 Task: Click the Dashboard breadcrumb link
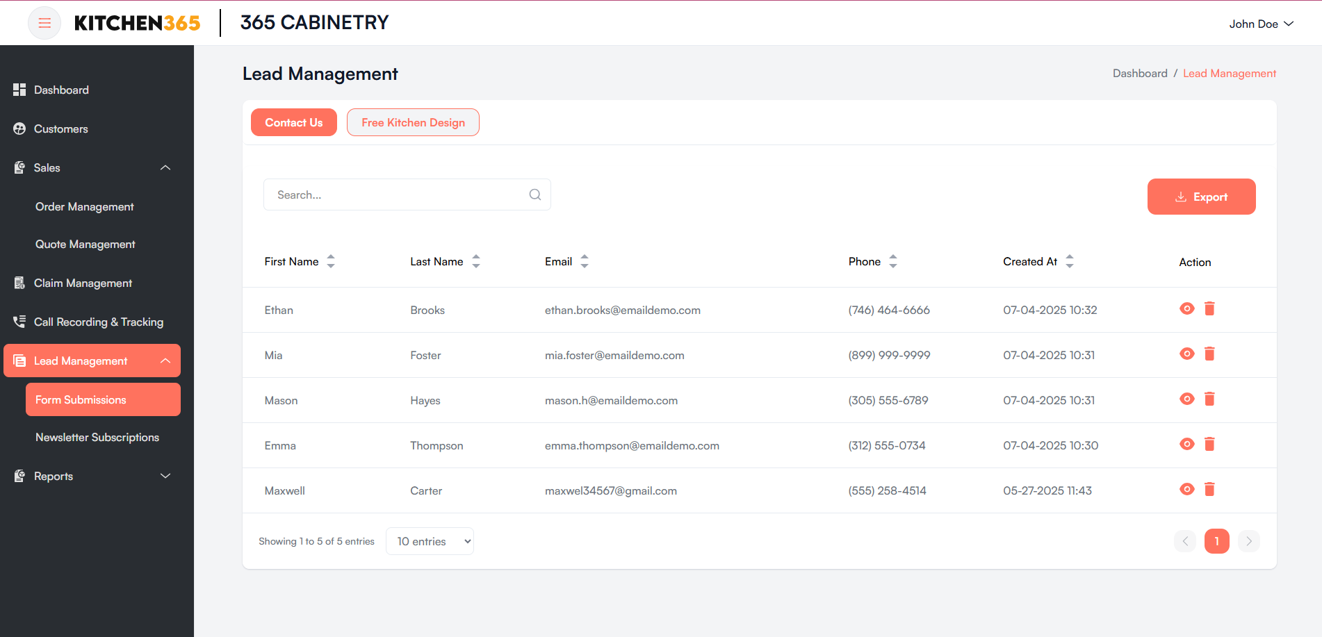(1140, 73)
